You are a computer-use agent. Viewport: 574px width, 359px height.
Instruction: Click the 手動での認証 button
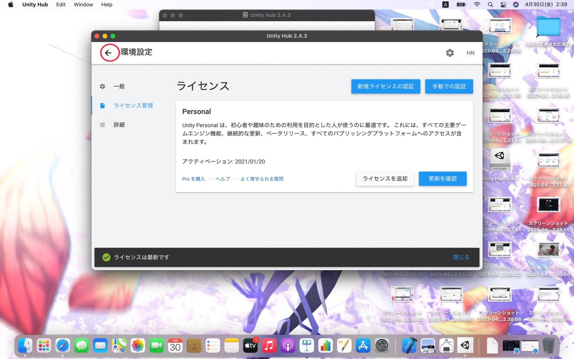[449, 86]
